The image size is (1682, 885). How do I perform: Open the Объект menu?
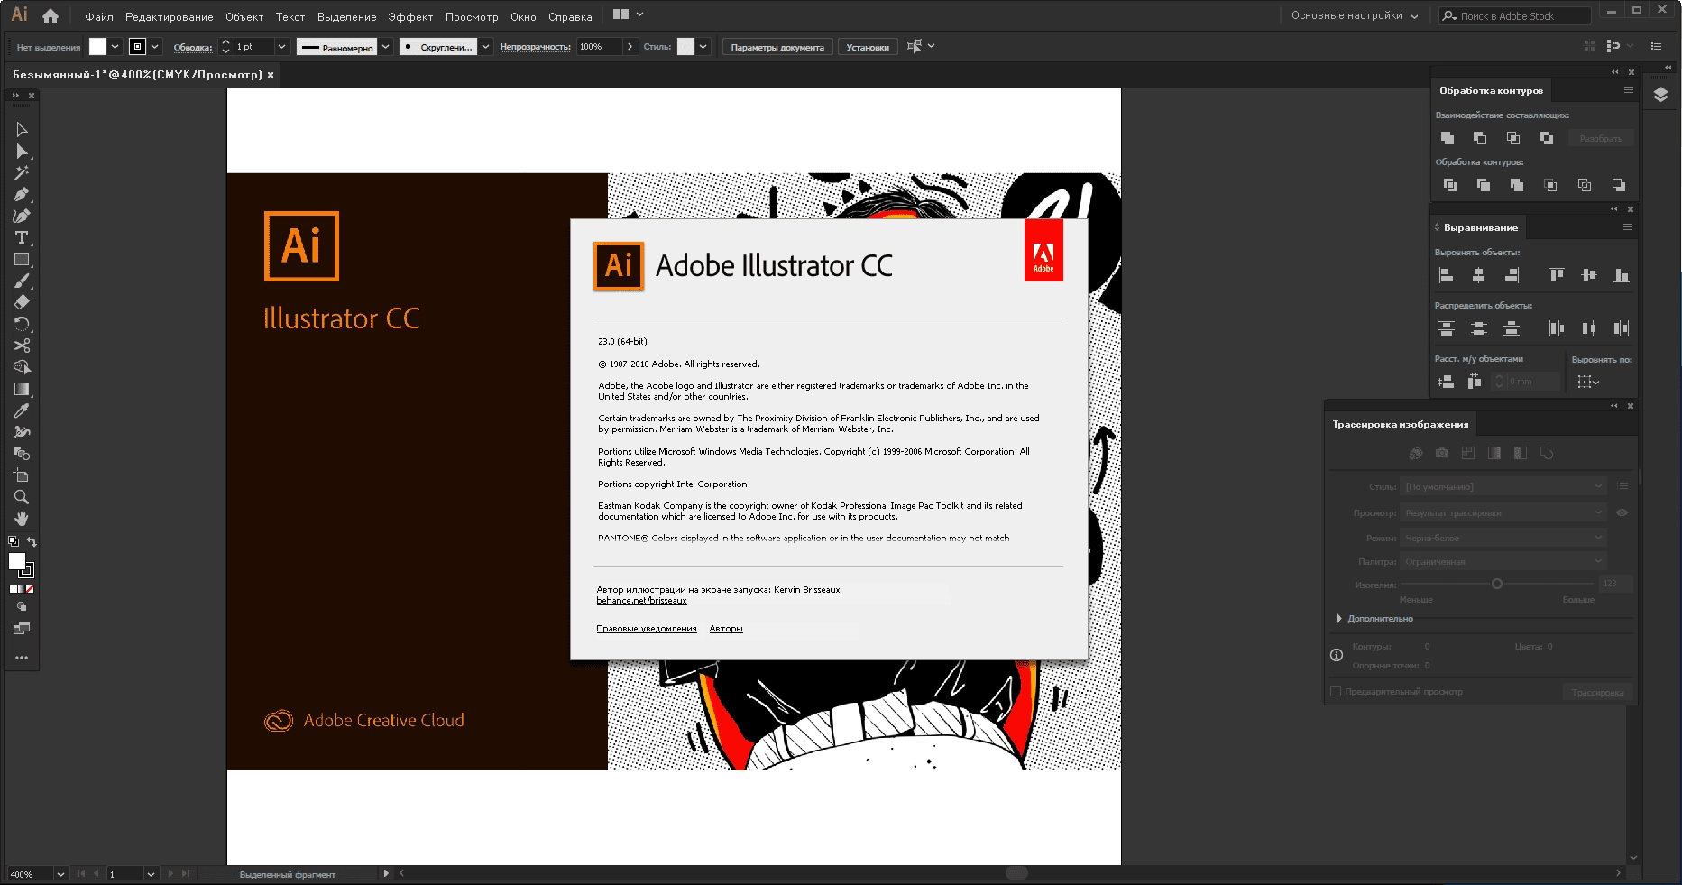[x=244, y=17]
